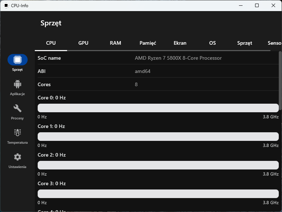Select the Cores label
The width and height of the screenshot is (282, 212).
click(x=44, y=84)
